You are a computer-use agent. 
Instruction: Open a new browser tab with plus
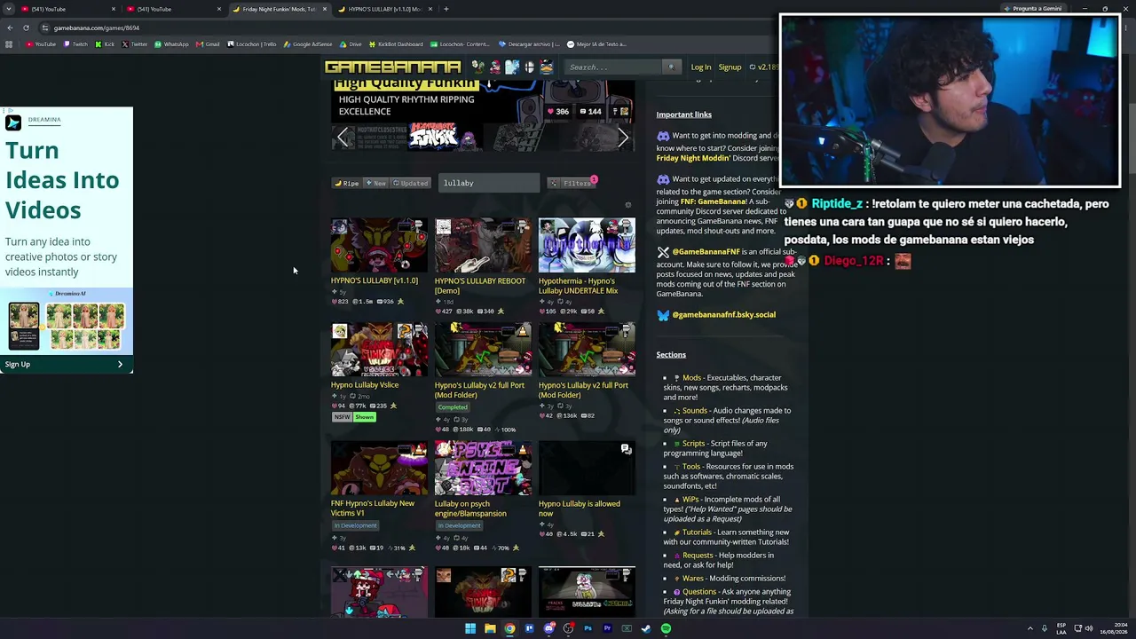coord(446,9)
